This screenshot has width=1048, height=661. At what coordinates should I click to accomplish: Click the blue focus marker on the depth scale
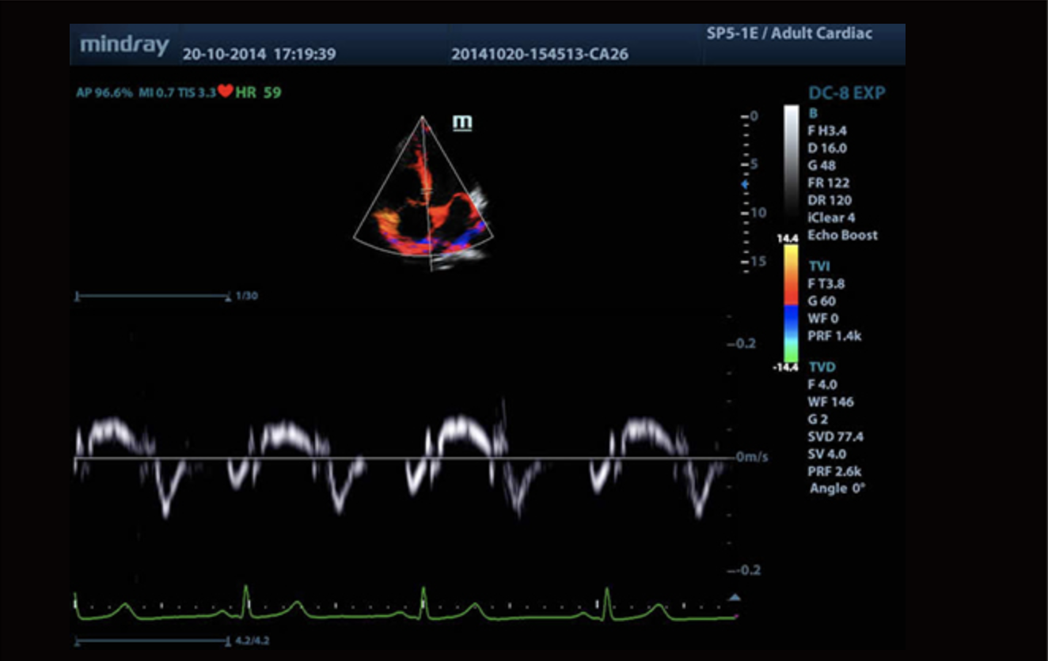click(744, 183)
